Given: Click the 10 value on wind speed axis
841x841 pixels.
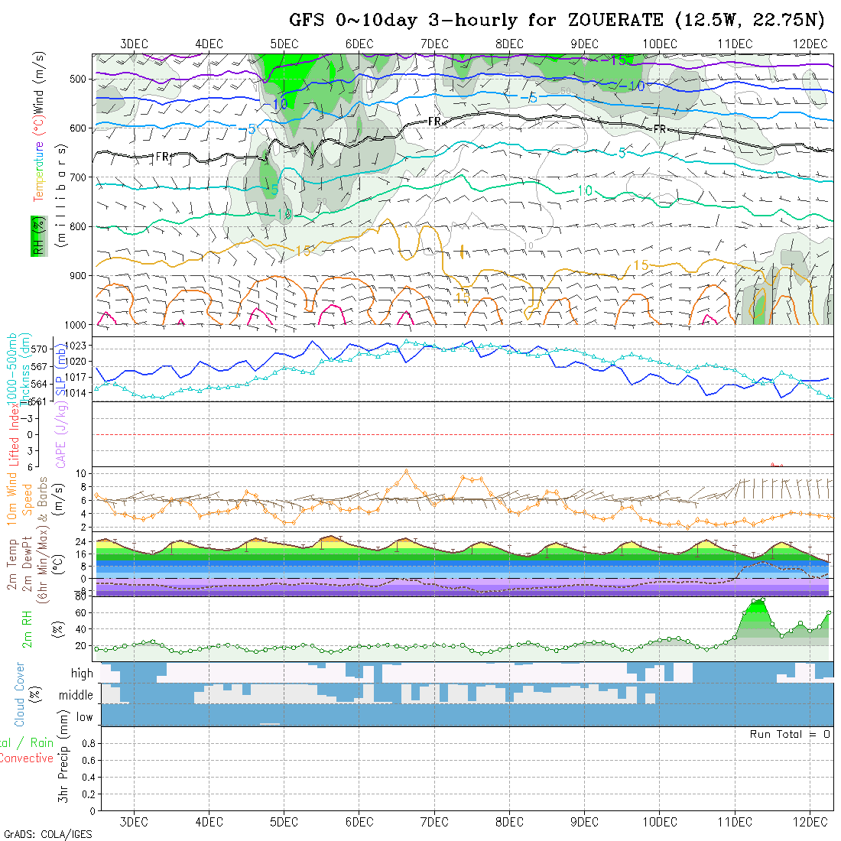Looking at the screenshot, I should point(81,473).
